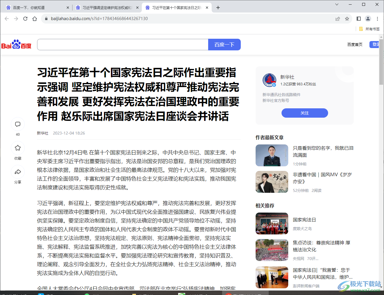Open Chrome's three-dot menu

tap(377, 19)
